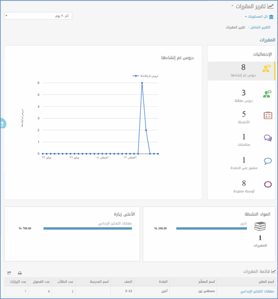The height and width of the screenshot is (299, 278).
Task: Click the most visited progress bar
Action: pos(88,229)
